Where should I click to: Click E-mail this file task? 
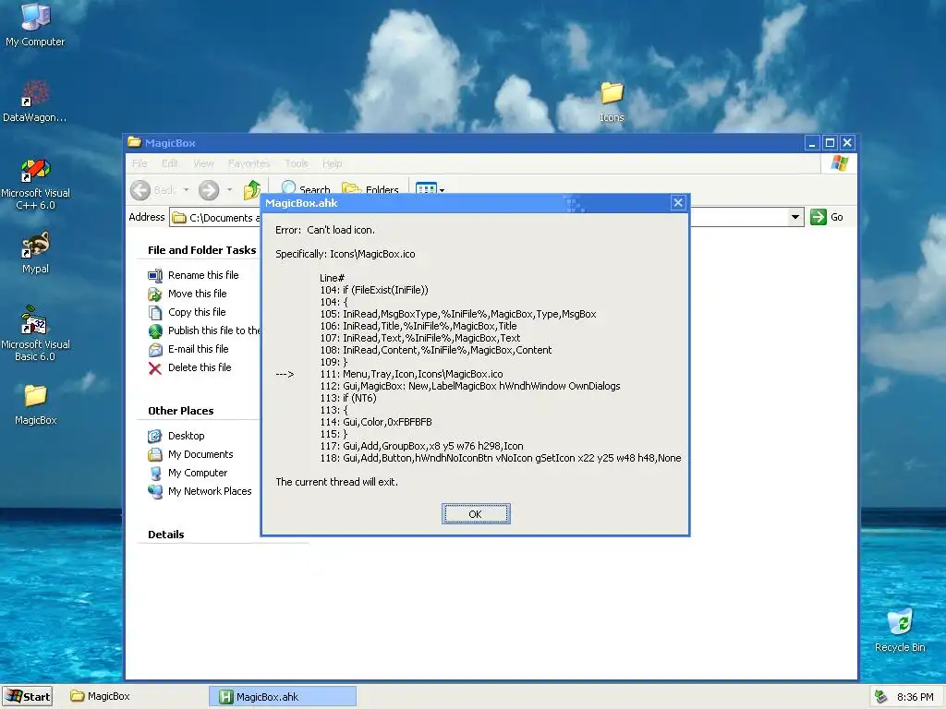[198, 349]
